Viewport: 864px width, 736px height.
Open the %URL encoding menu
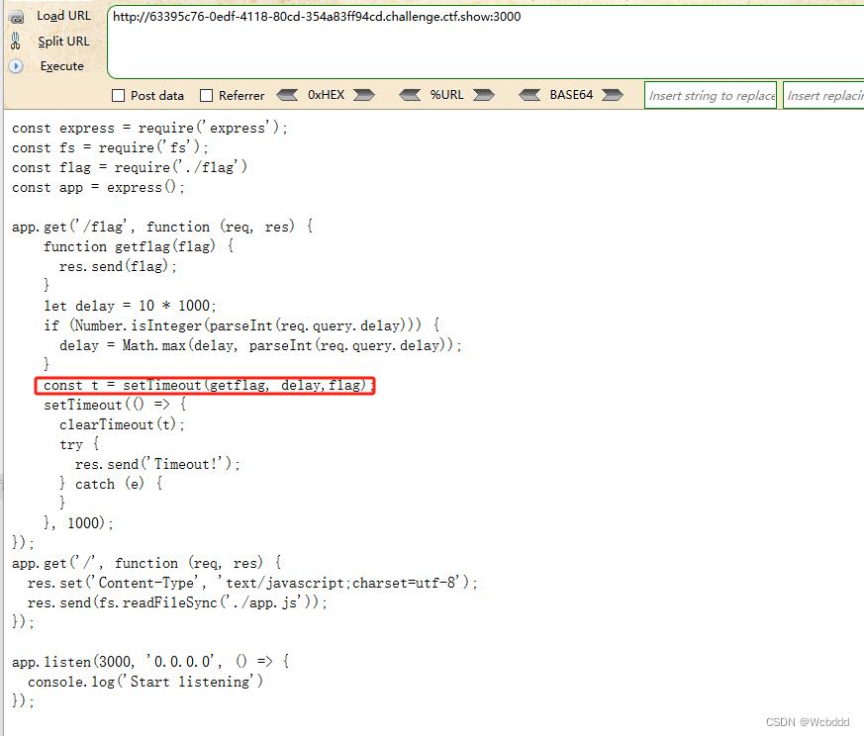coord(447,95)
